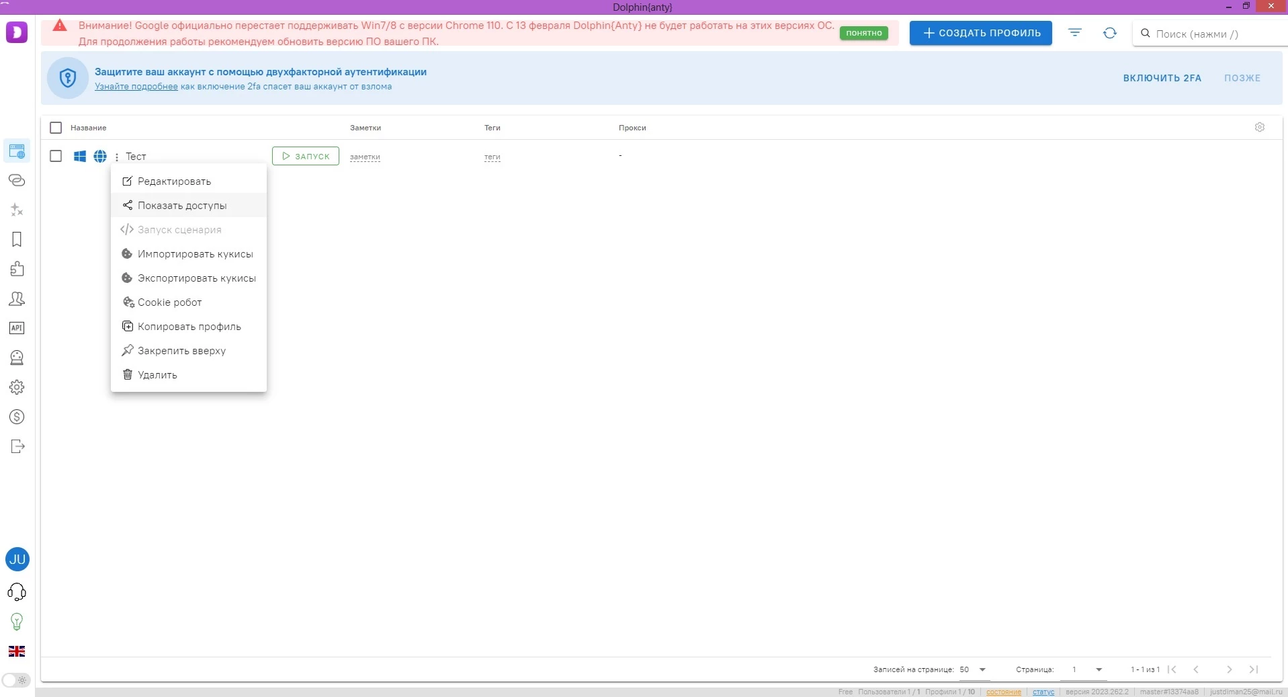Viewport: 1288px width, 697px height.
Task: Open the automation scripts sidebar icon
Action: point(17,210)
